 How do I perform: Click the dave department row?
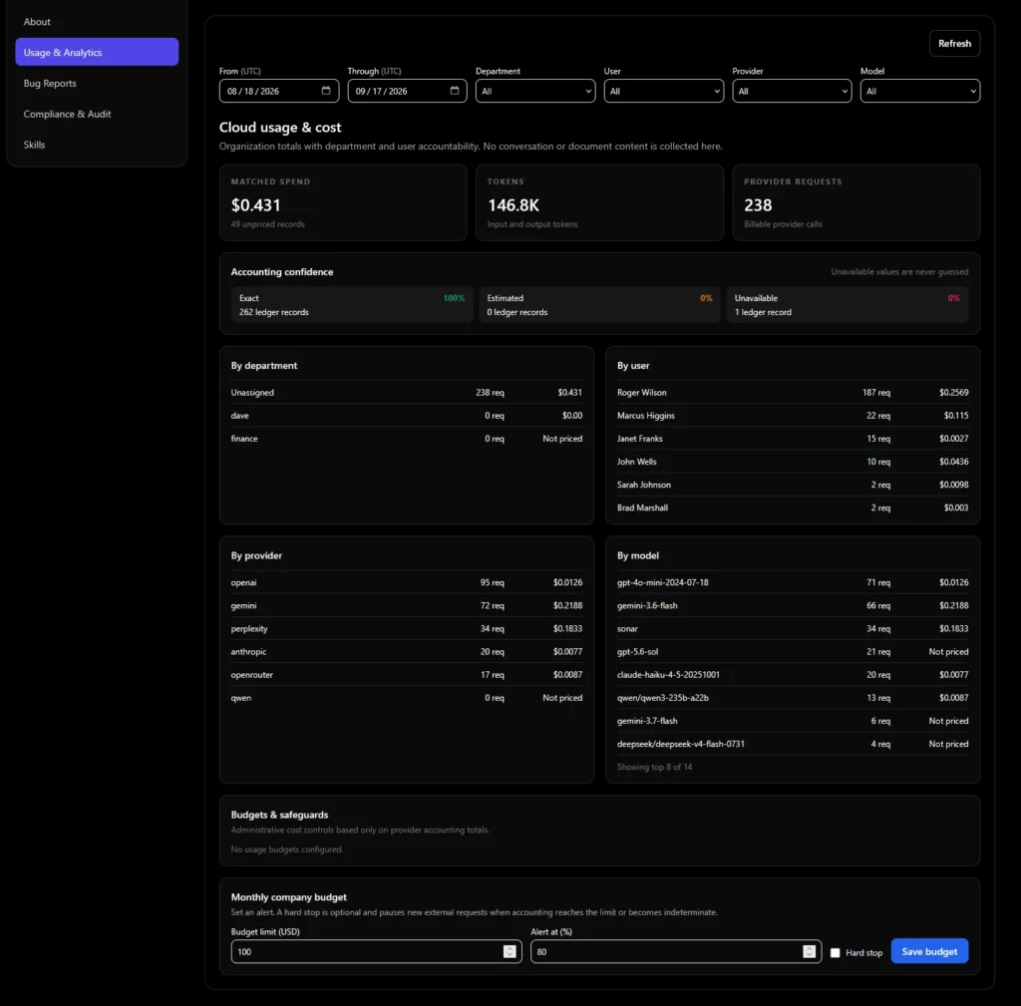tap(407, 416)
